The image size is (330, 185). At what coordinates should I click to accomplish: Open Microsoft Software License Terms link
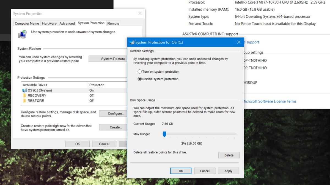(270, 101)
